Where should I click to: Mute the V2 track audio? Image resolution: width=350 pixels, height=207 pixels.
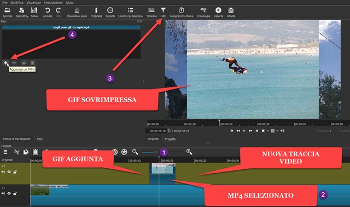(x=3, y=172)
